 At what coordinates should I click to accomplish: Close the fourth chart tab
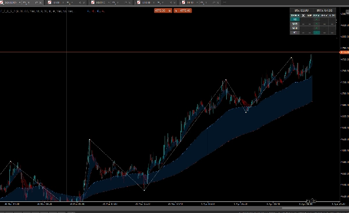[x=174, y=2]
